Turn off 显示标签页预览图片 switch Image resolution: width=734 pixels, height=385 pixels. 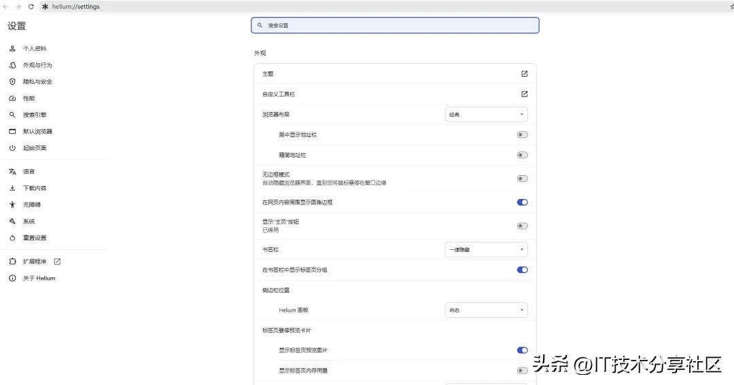pyautogui.click(x=523, y=350)
